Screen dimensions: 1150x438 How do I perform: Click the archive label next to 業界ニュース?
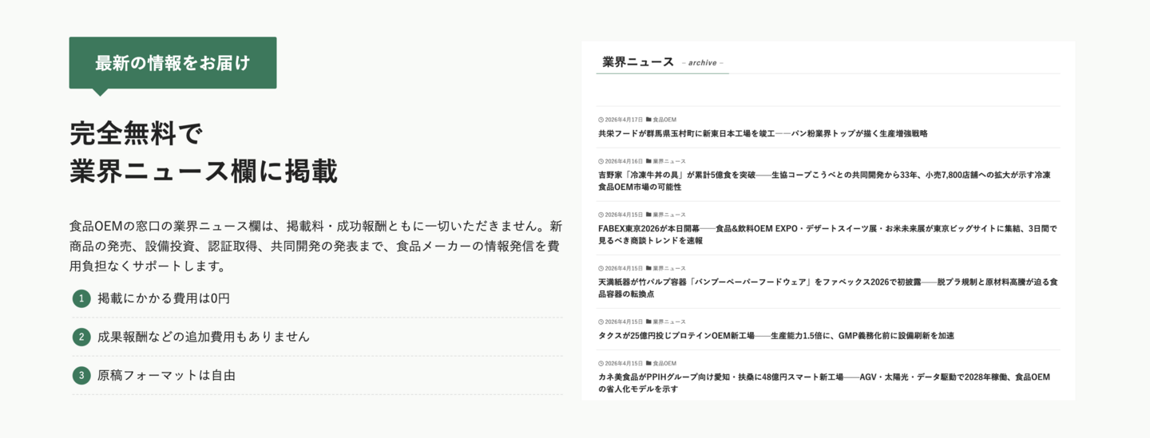[702, 63]
